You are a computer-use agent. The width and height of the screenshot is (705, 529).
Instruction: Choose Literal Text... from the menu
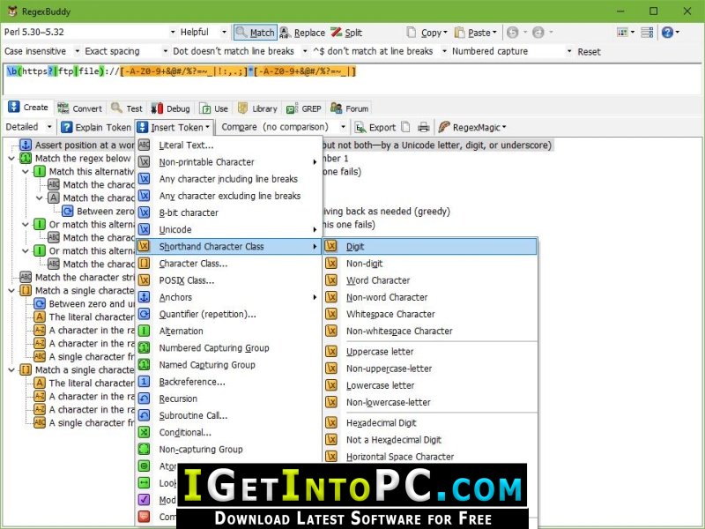click(229, 145)
